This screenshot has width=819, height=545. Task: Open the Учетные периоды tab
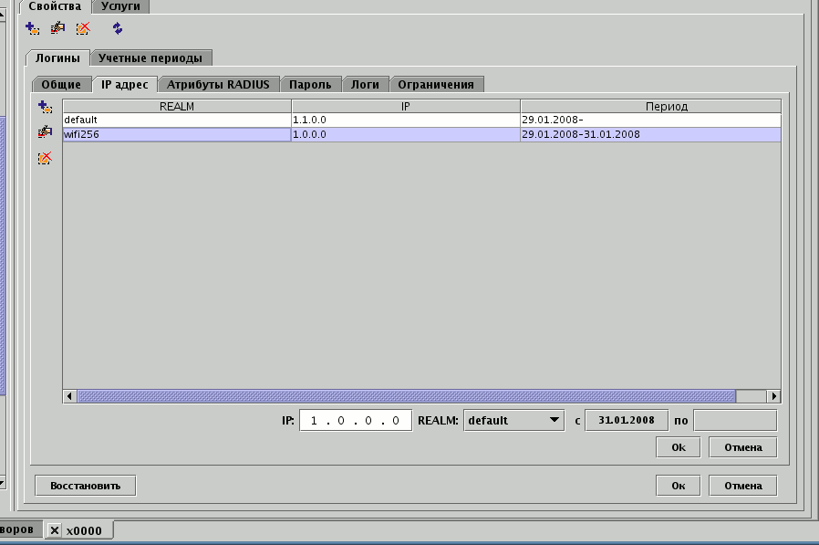click(x=150, y=58)
